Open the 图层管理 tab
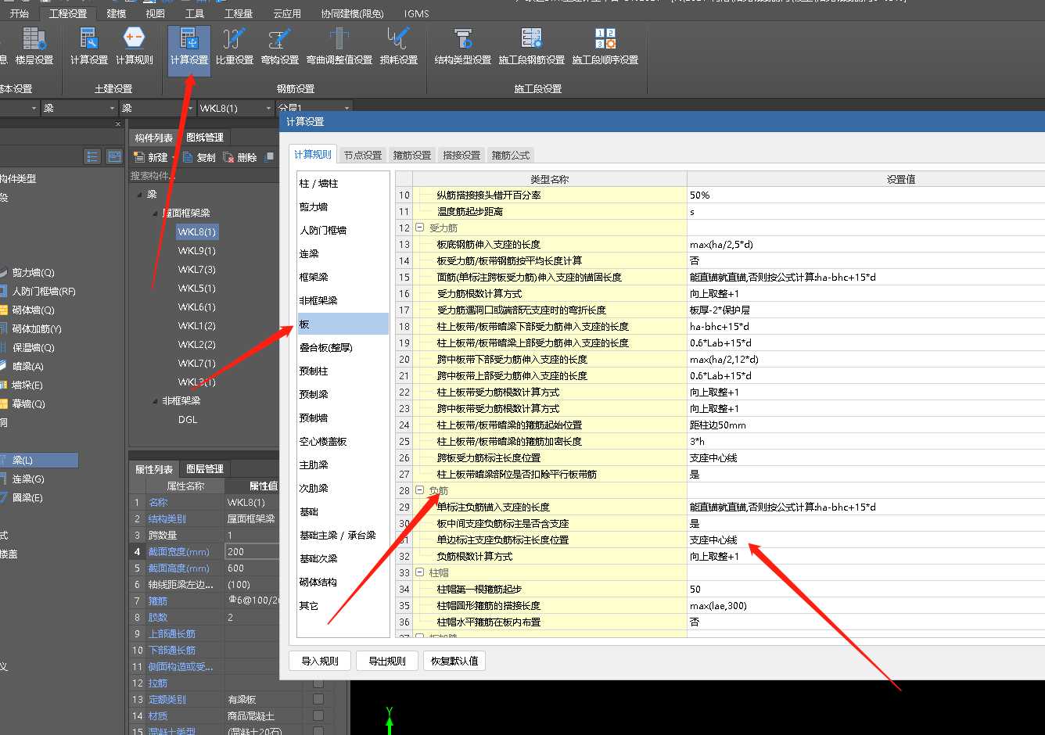The height and width of the screenshot is (735, 1045). point(205,469)
